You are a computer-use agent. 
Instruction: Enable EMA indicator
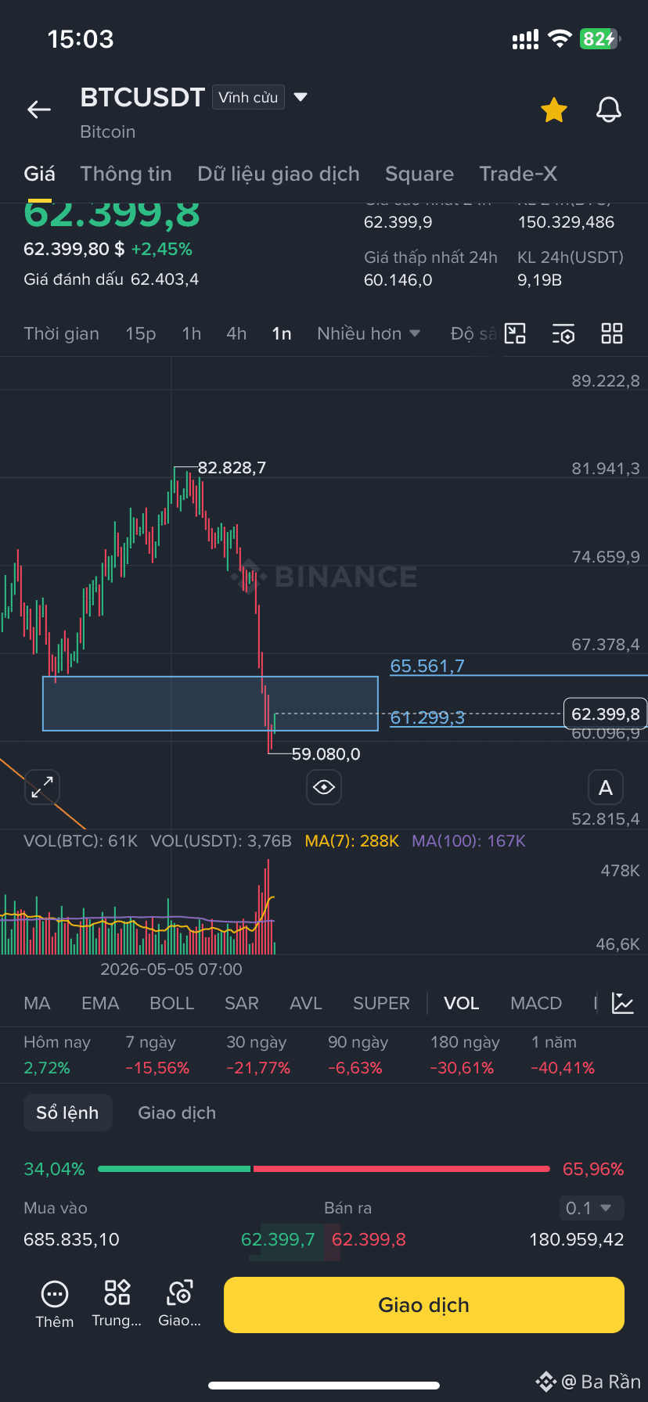pyautogui.click(x=100, y=1003)
